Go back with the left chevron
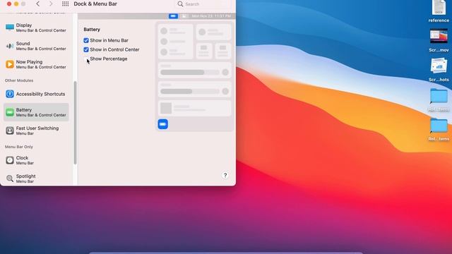 click(x=37, y=4)
